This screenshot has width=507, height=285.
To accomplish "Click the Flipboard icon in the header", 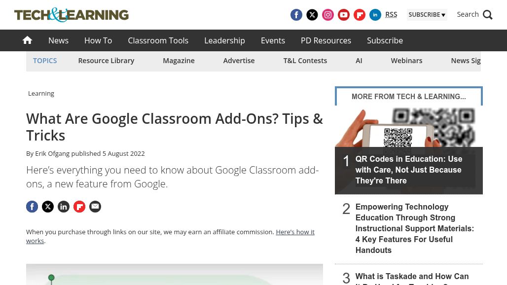I will tap(359, 15).
